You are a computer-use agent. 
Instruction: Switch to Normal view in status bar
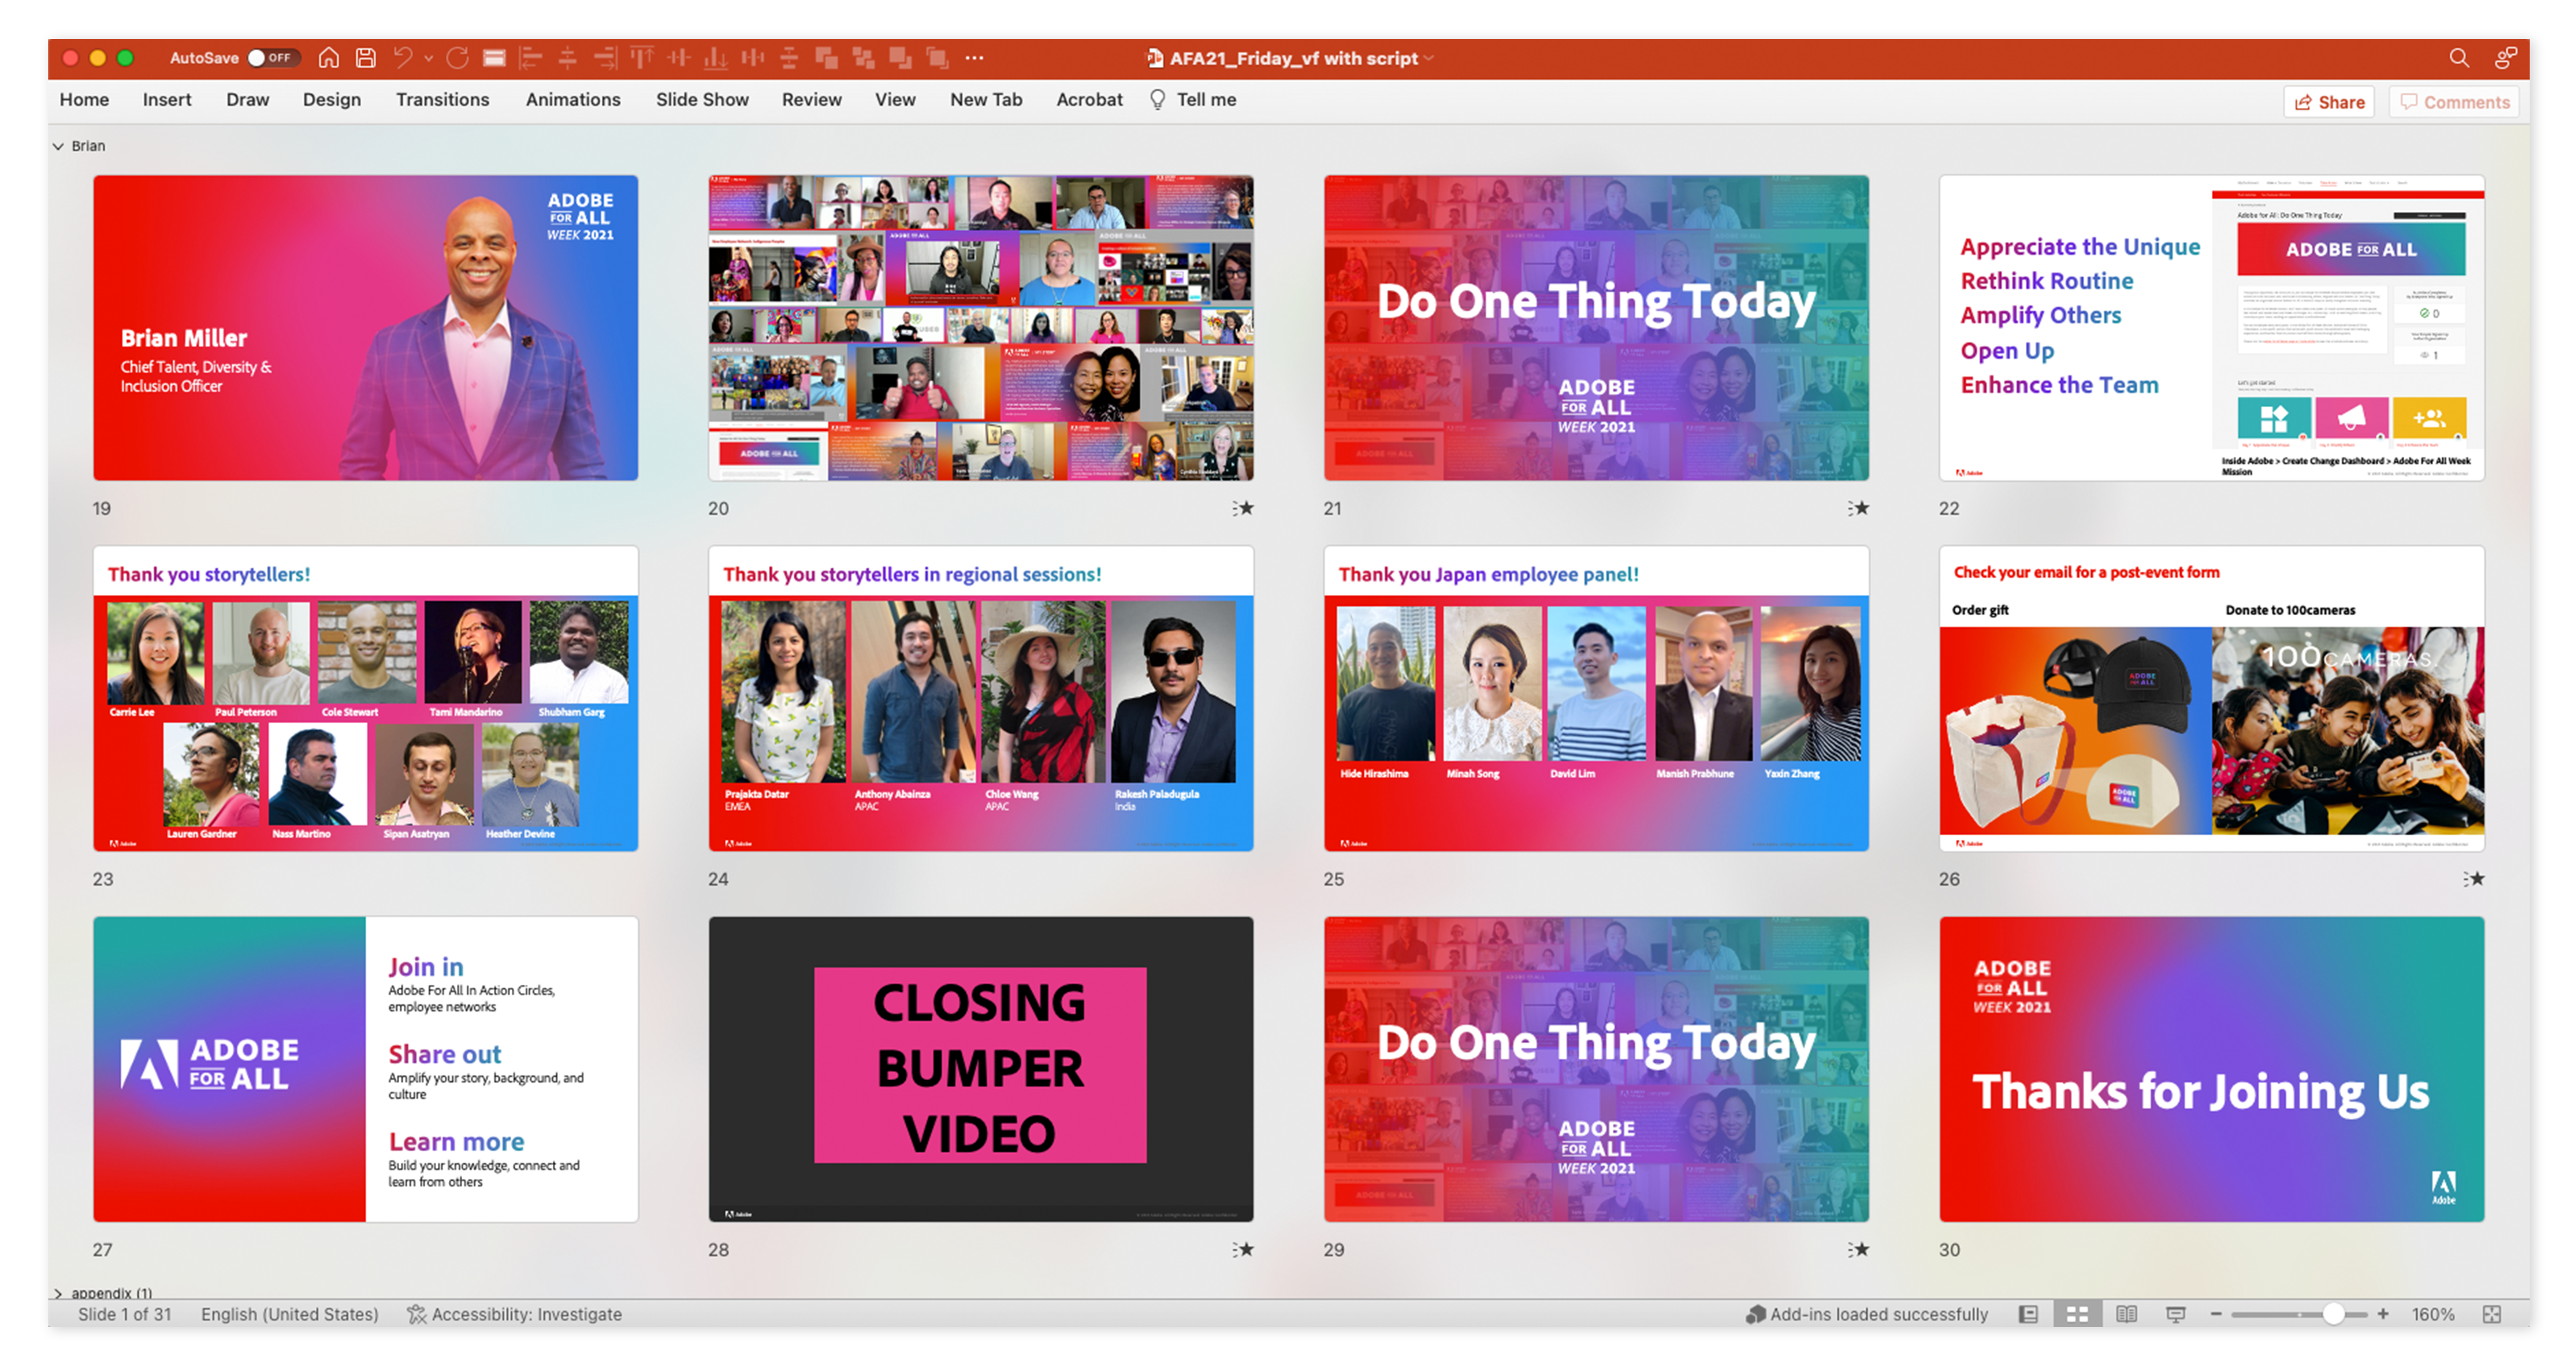(2028, 1314)
